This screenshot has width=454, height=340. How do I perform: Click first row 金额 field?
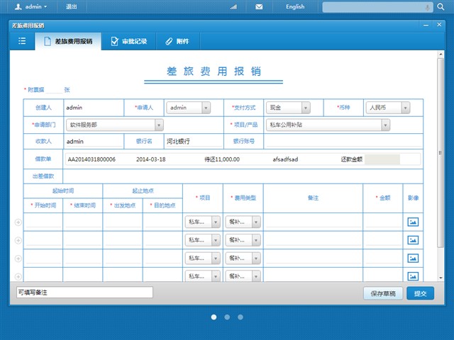click(383, 222)
